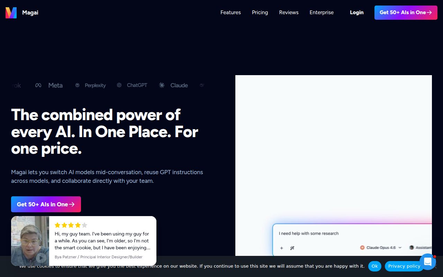This screenshot has width=443, height=277.
Task: Open the Claude Opus 4.6 model dropdown
Action: (x=381, y=248)
